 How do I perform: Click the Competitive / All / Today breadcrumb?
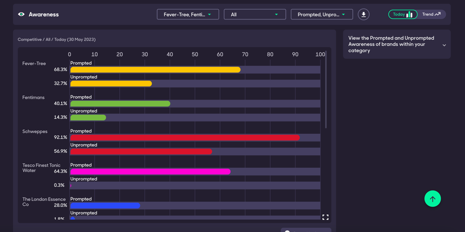click(57, 40)
